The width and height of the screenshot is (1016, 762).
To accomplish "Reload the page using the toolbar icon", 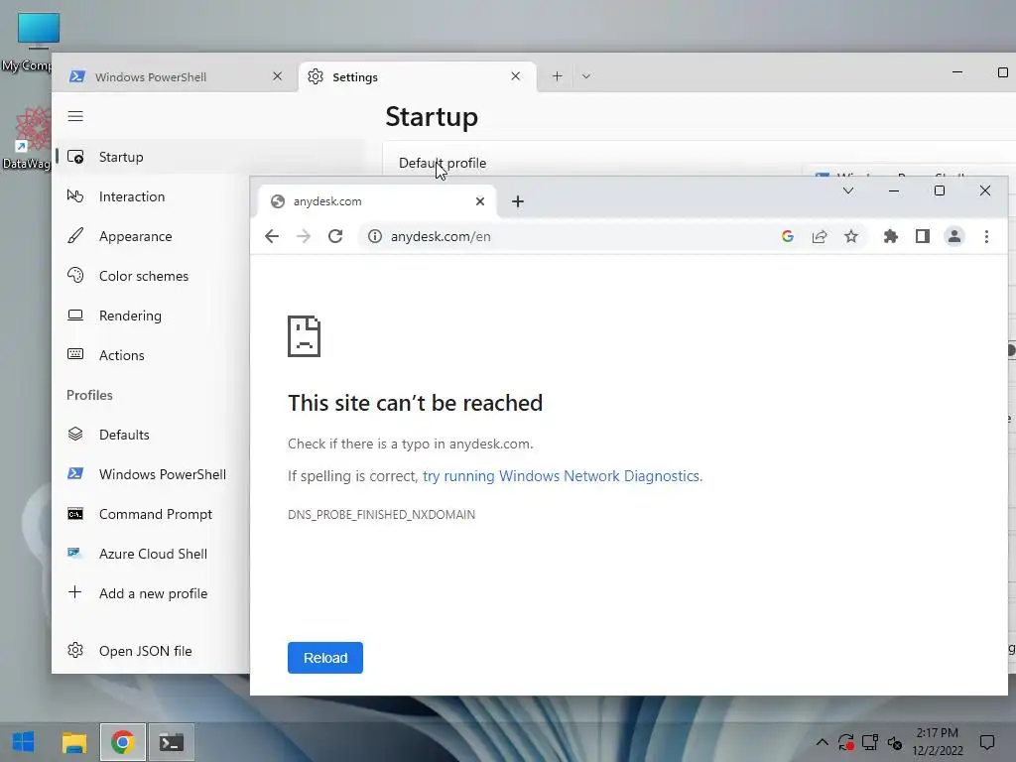I will click(335, 236).
